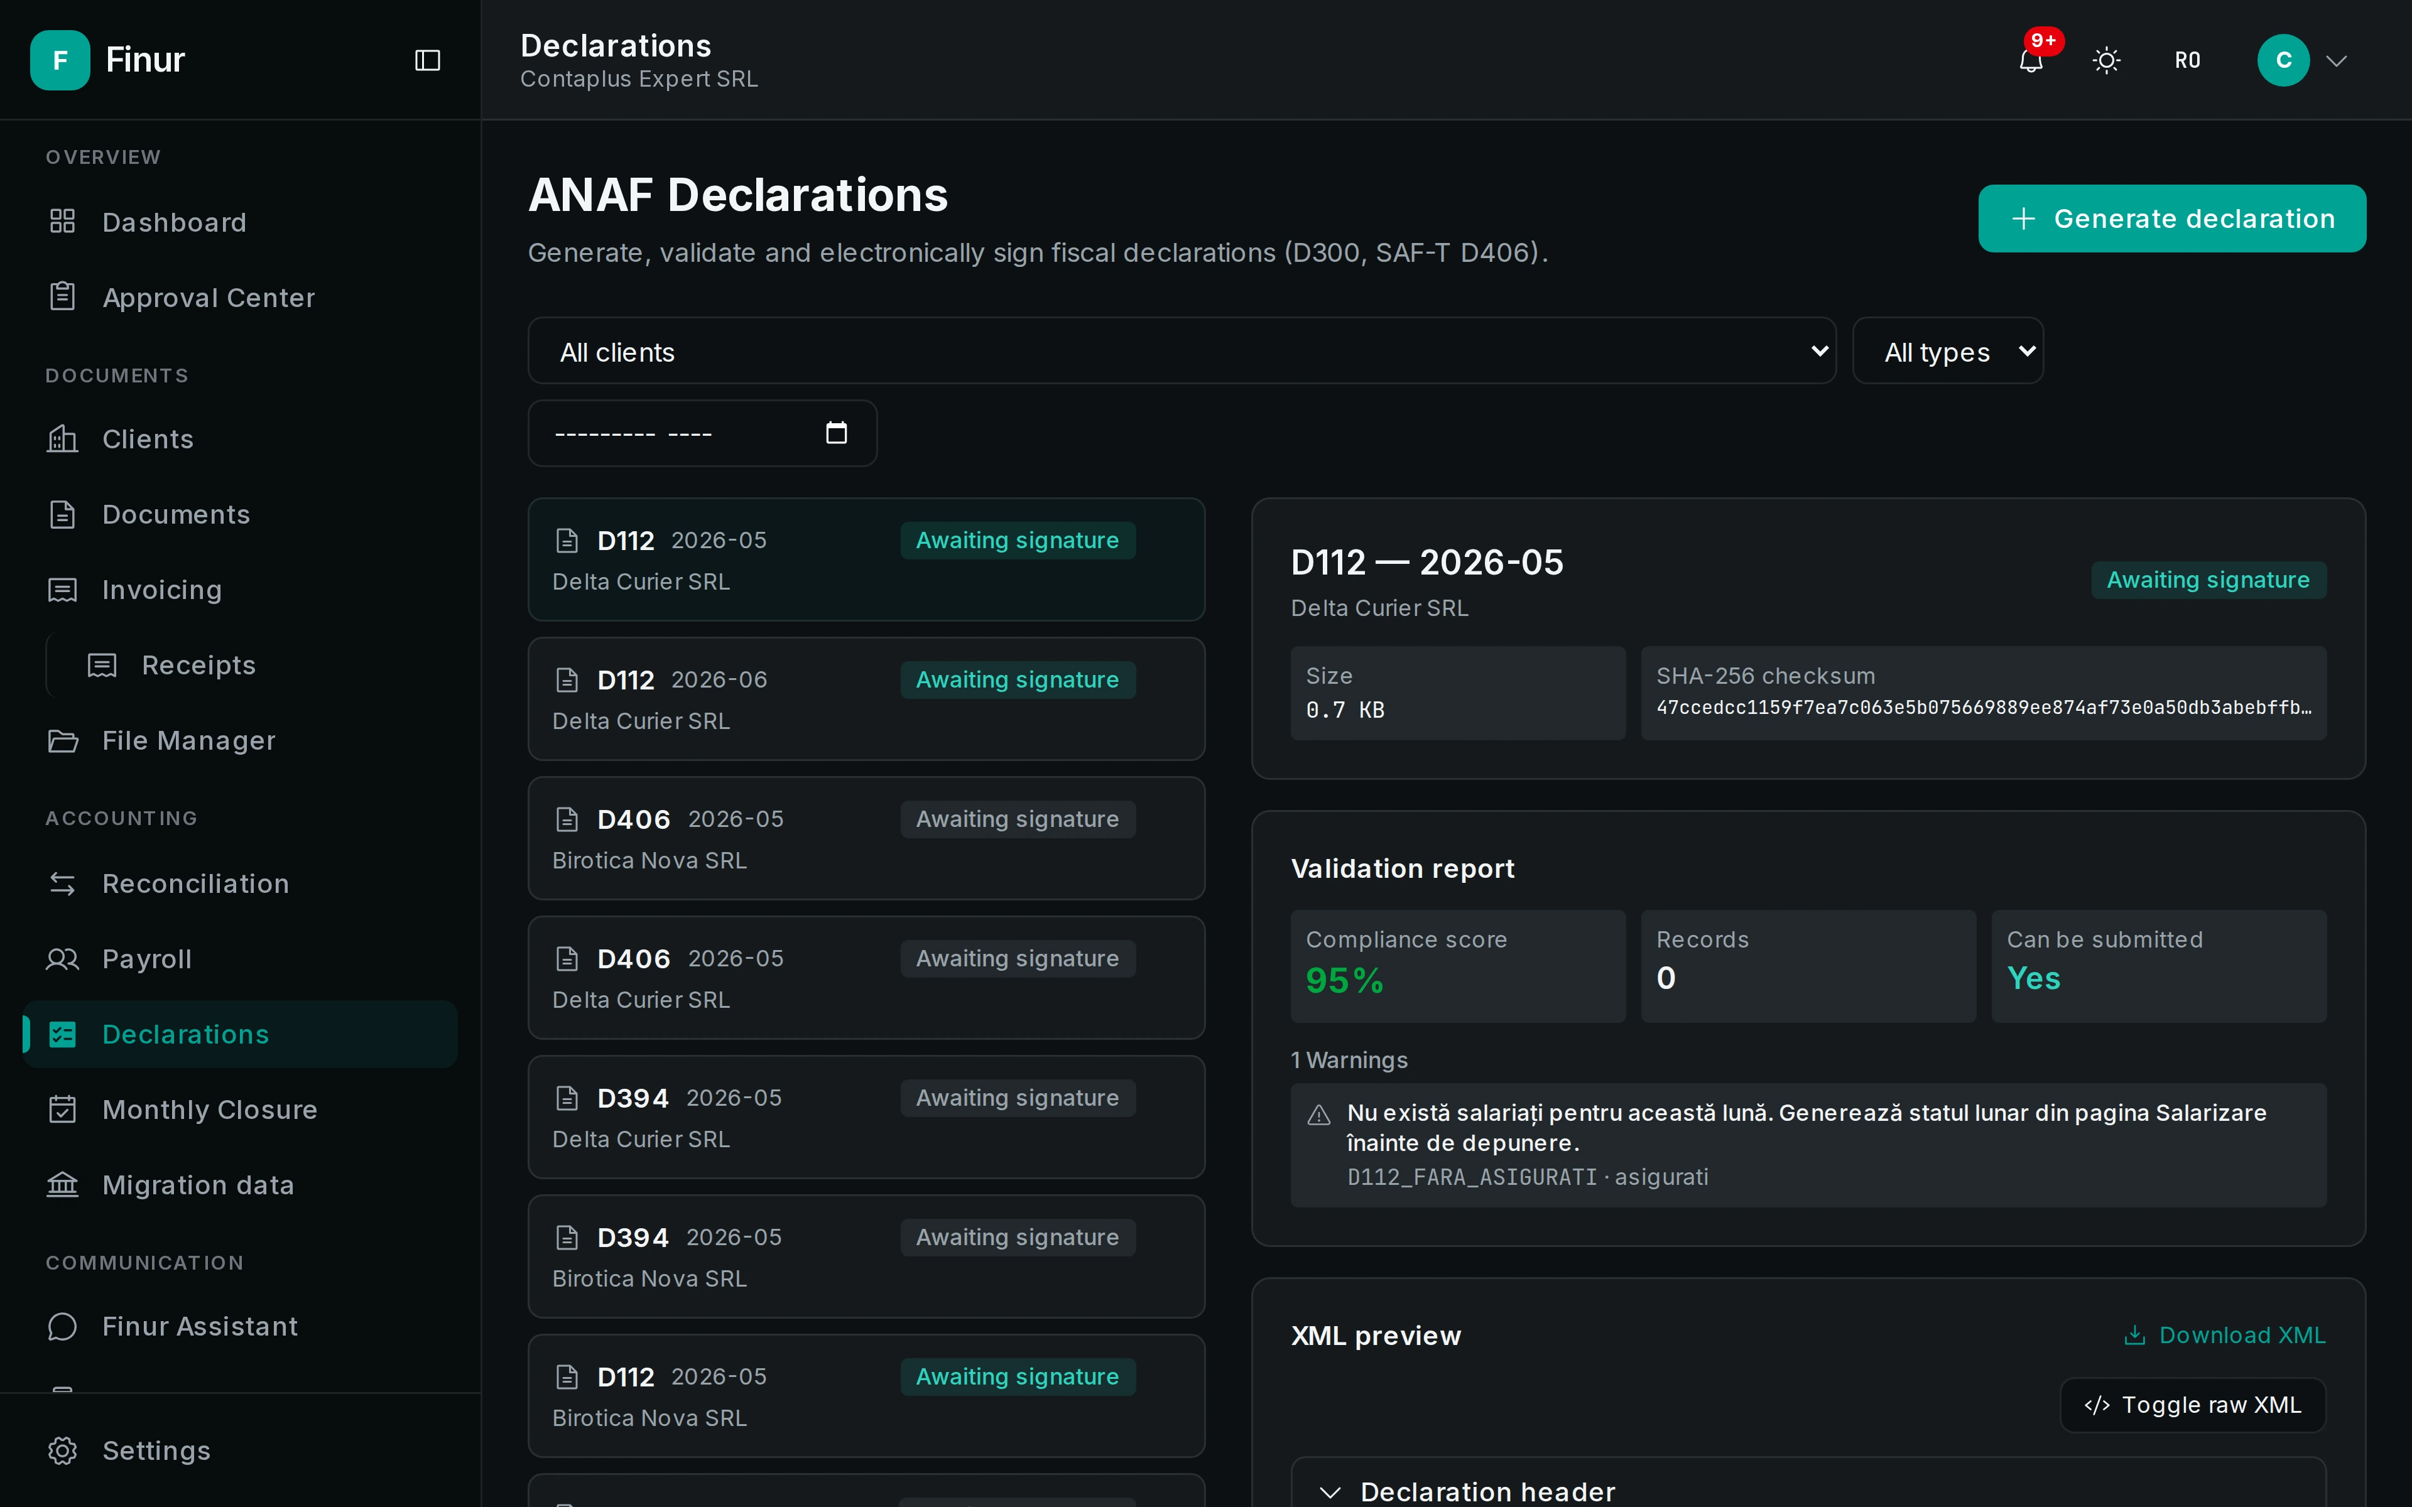Open the All types dropdown
The width and height of the screenshot is (2412, 1507).
click(x=1948, y=351)
